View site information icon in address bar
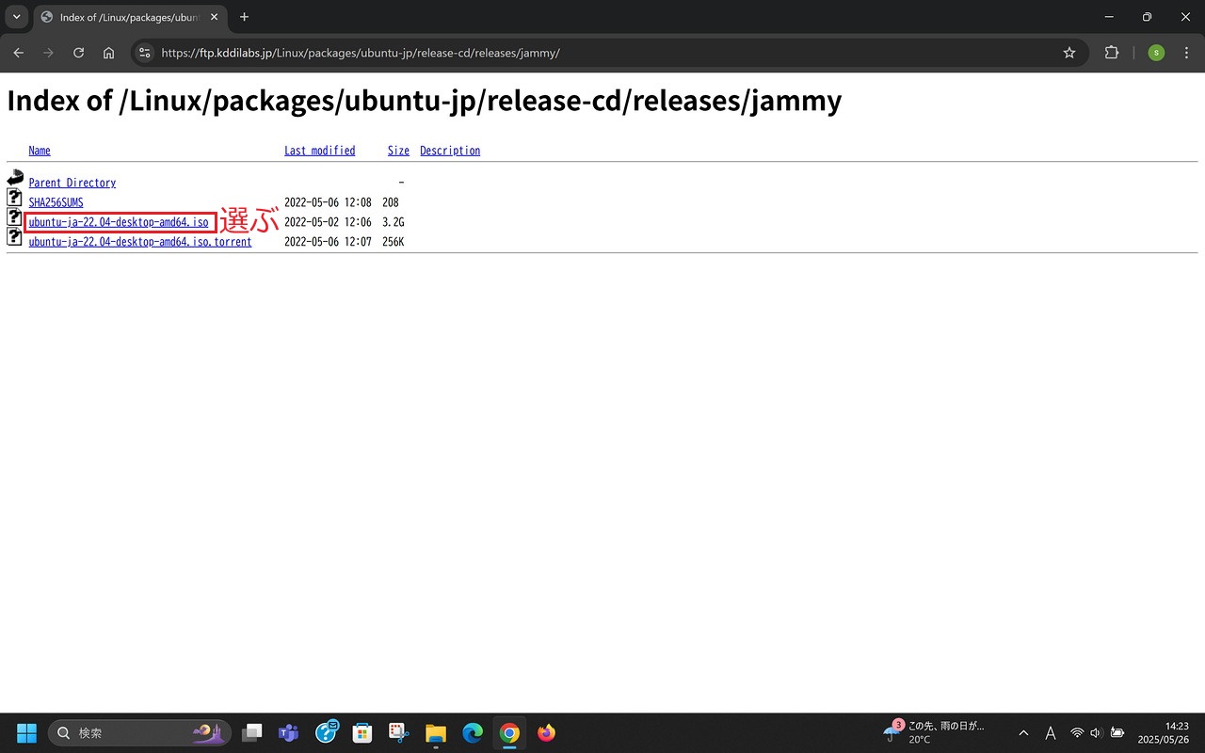This screenshot has width=1205, height=753. click(x=145, y=53)
